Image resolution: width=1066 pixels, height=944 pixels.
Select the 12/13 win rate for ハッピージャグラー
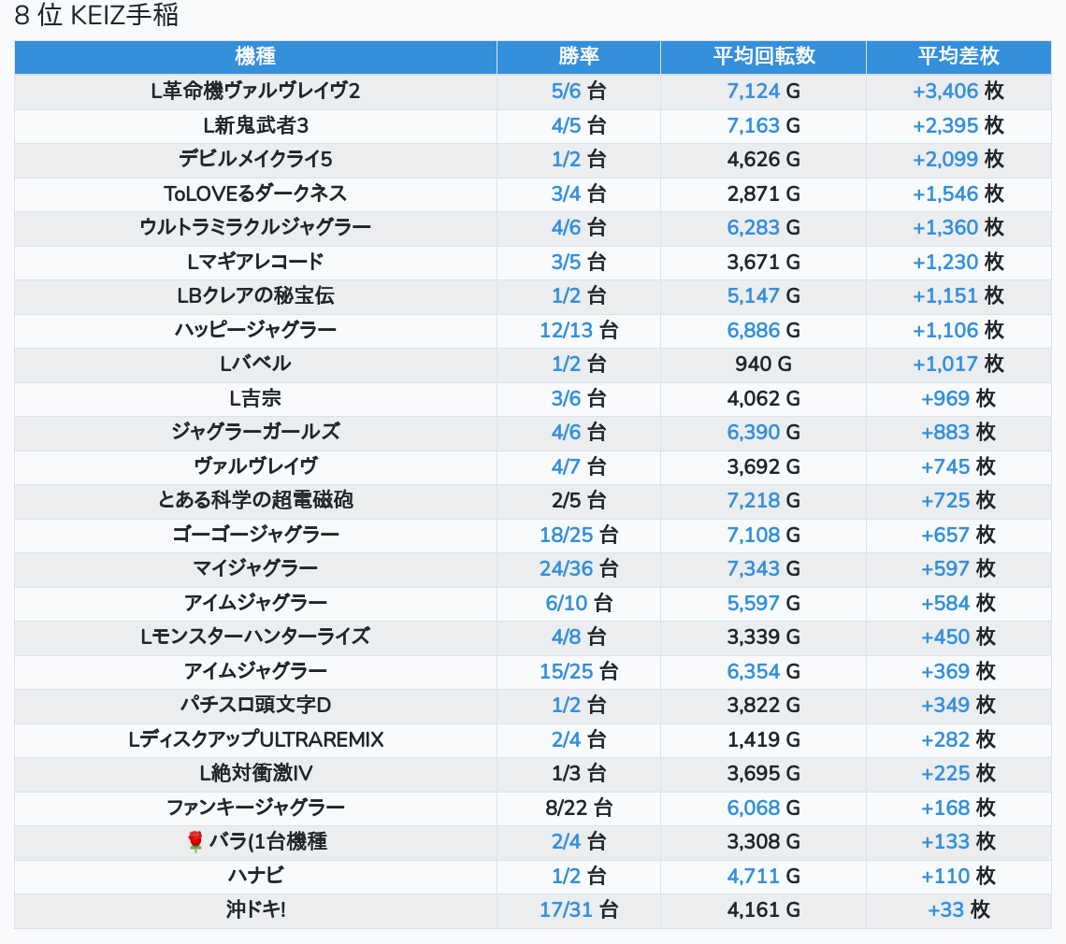coord(566,330)
